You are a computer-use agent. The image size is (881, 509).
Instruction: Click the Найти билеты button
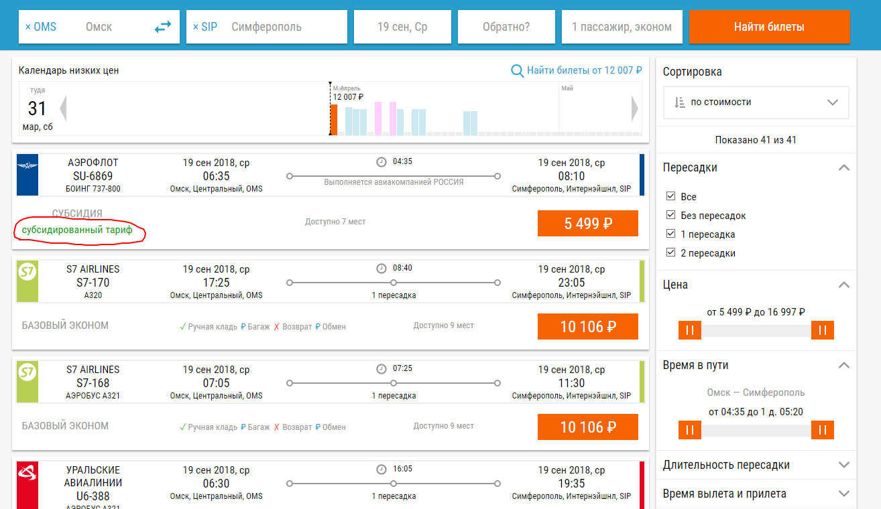click(x=769, y=27)
